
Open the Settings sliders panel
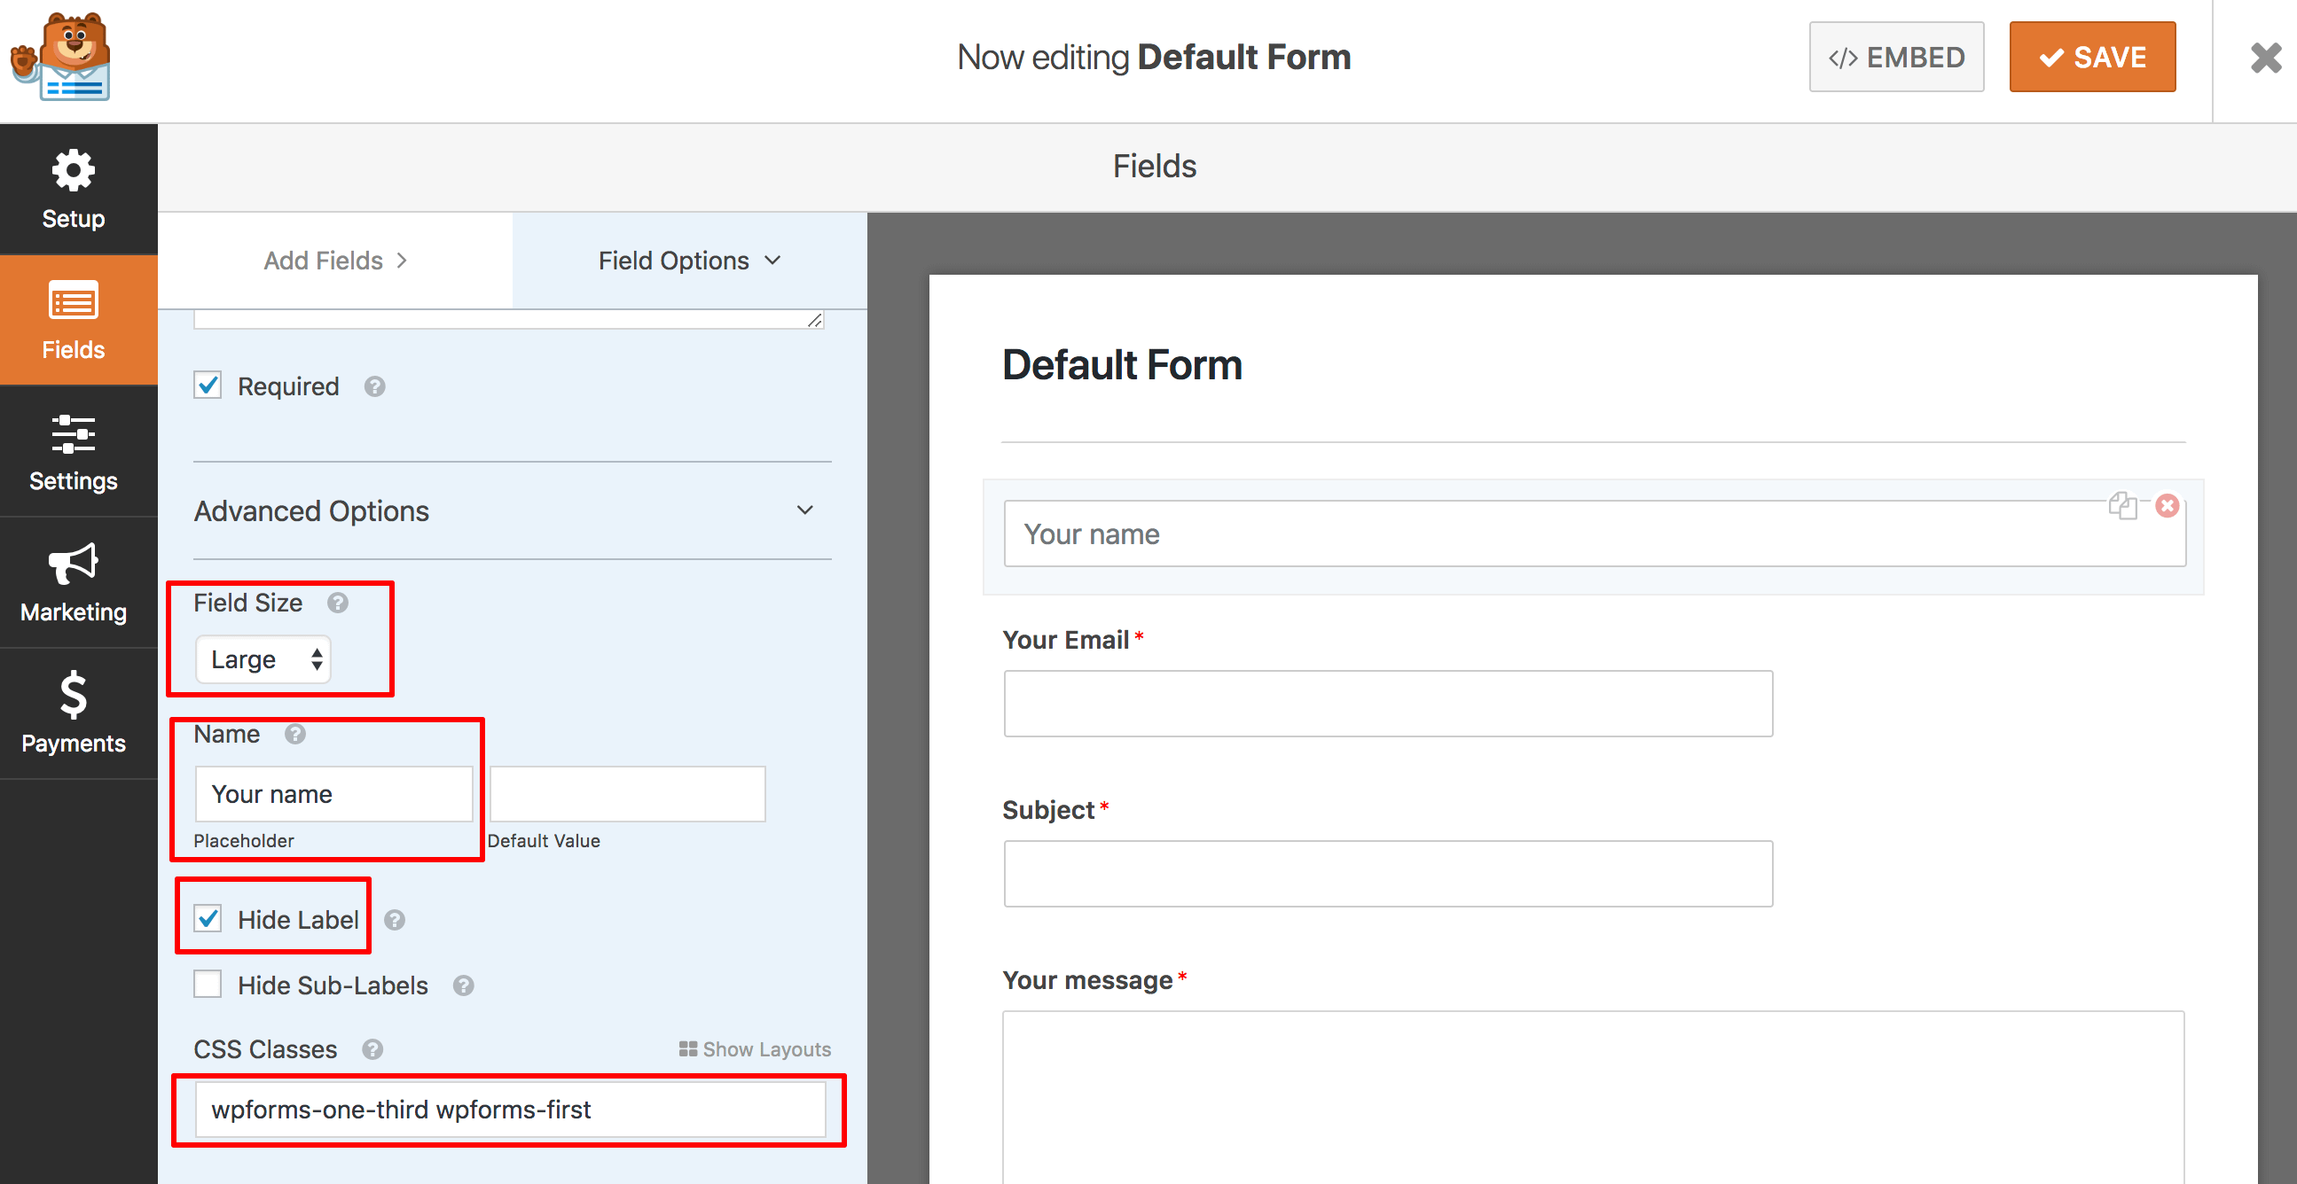point(74,452)
